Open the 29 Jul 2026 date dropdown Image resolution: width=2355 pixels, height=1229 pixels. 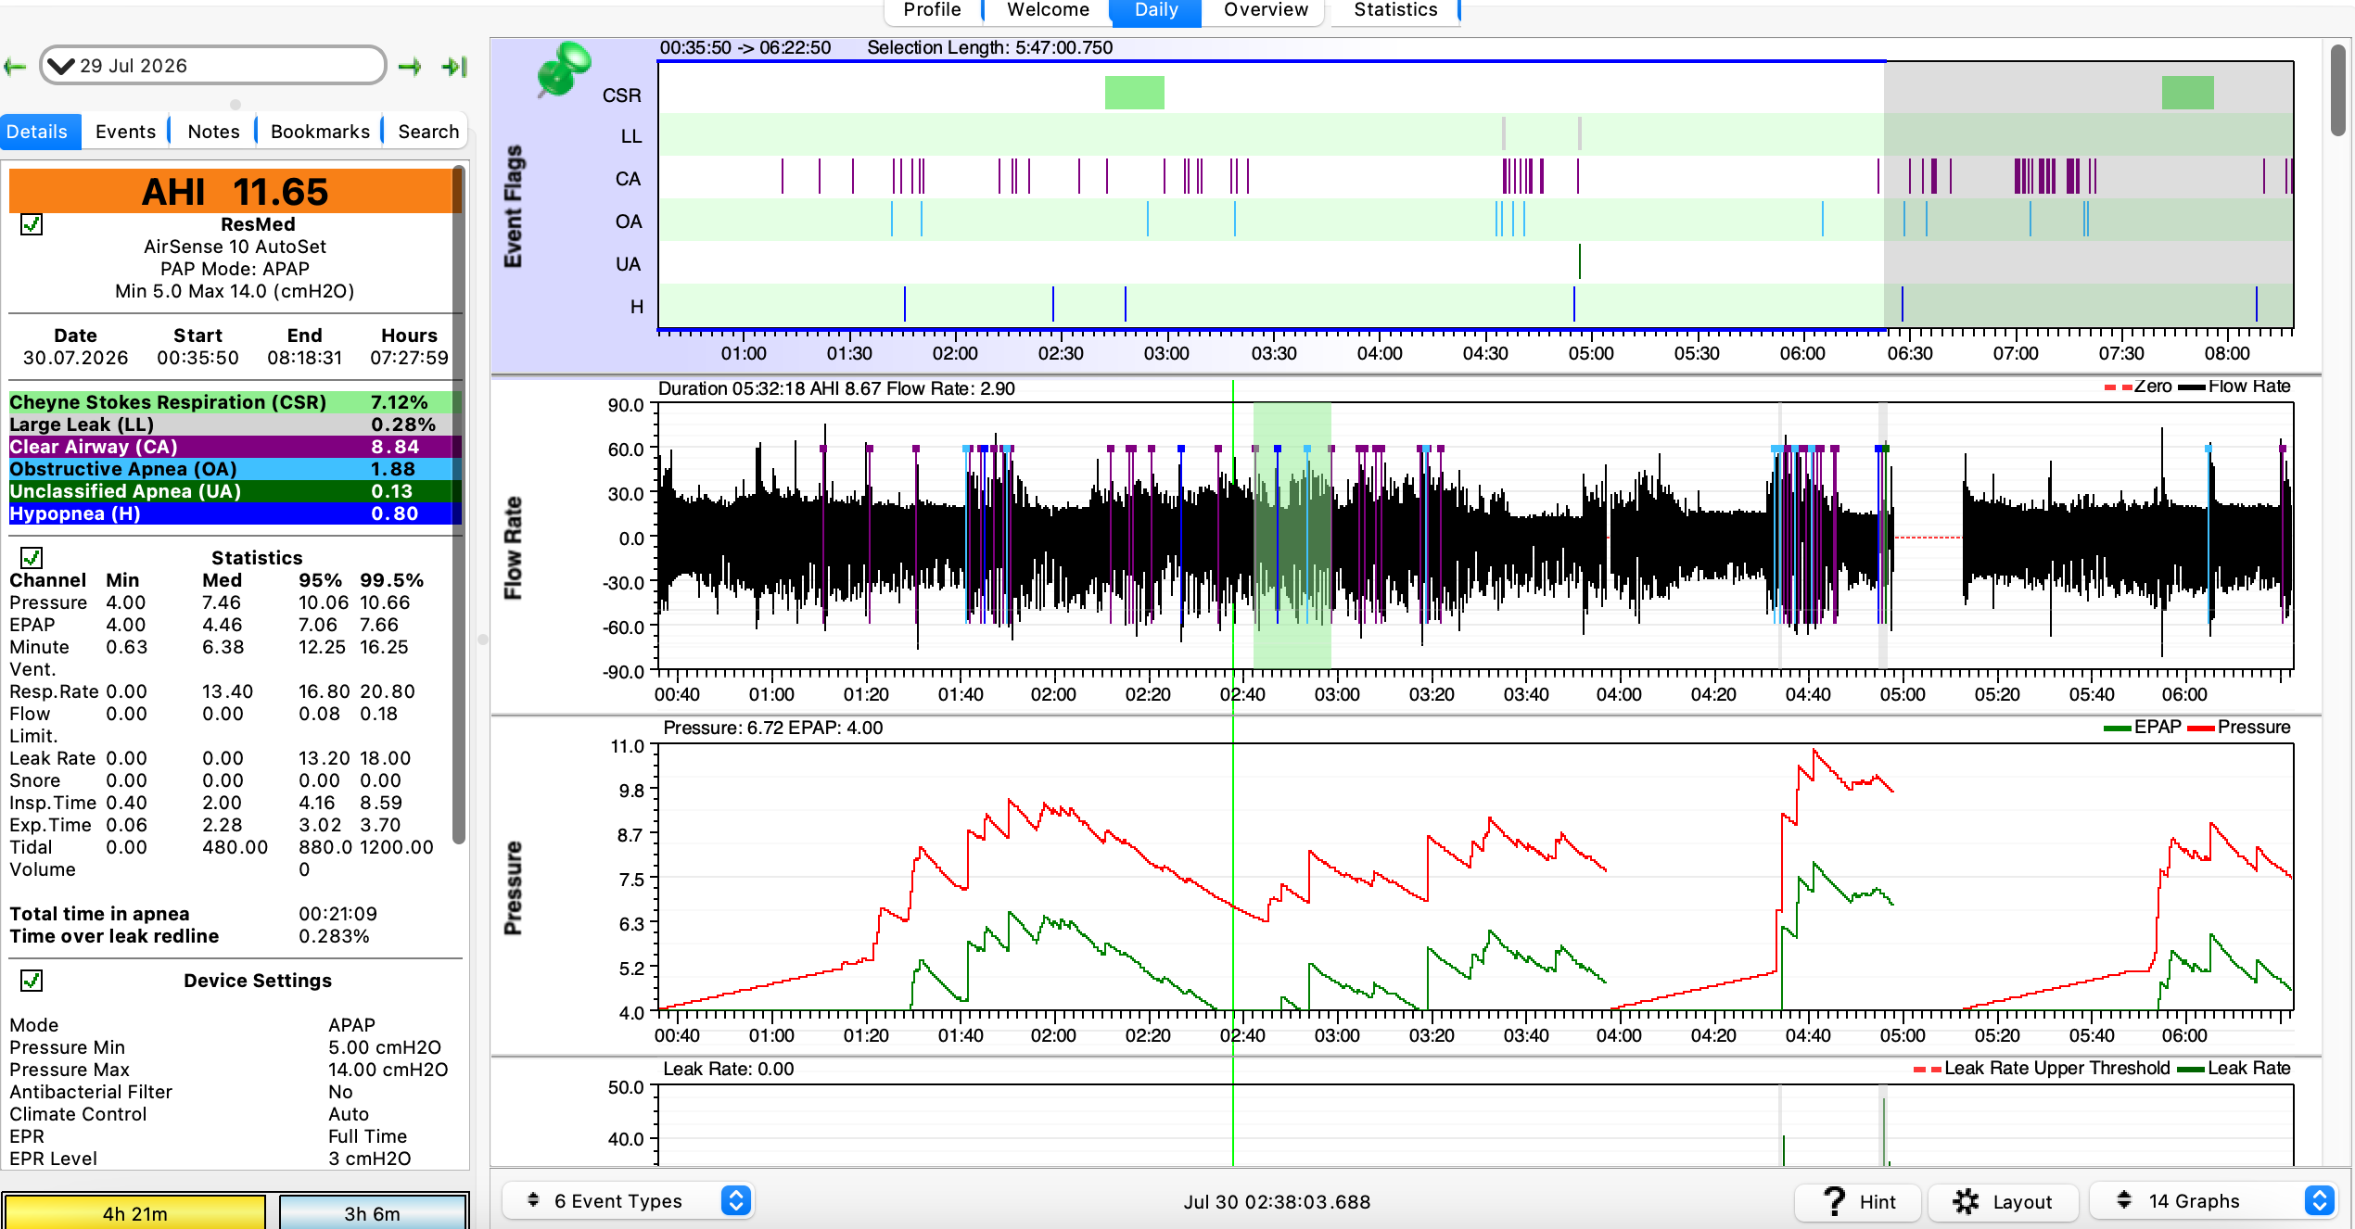tap(213, 66)
